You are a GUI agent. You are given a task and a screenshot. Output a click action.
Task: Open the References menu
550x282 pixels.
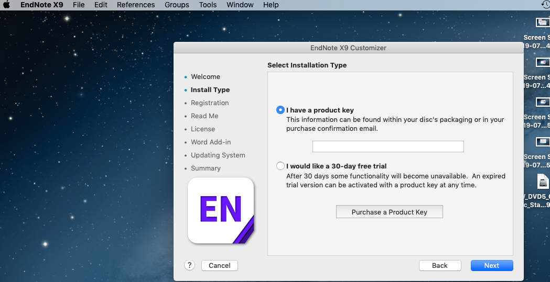(x=136, y=5)
